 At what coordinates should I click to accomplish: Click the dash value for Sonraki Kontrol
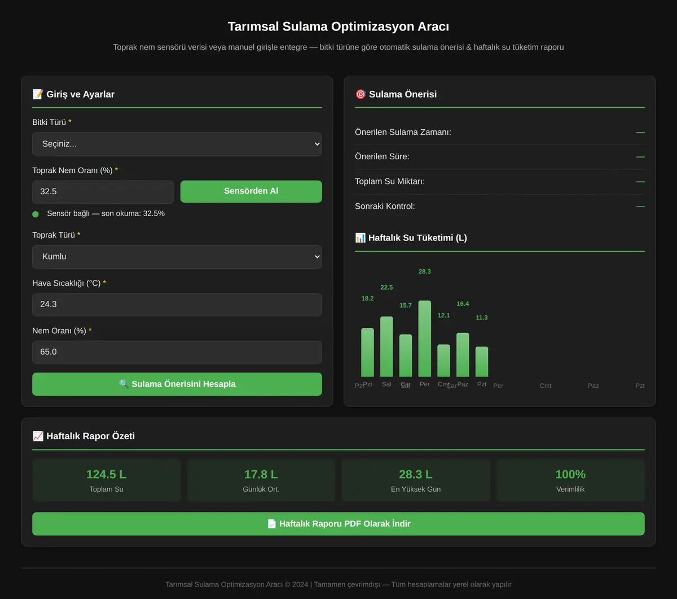[640, 206]
